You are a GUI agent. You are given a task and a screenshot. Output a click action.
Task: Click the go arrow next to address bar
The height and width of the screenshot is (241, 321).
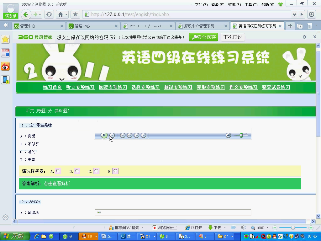pos(302,14)
